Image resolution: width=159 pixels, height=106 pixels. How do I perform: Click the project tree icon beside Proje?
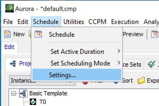coord(13,64)
